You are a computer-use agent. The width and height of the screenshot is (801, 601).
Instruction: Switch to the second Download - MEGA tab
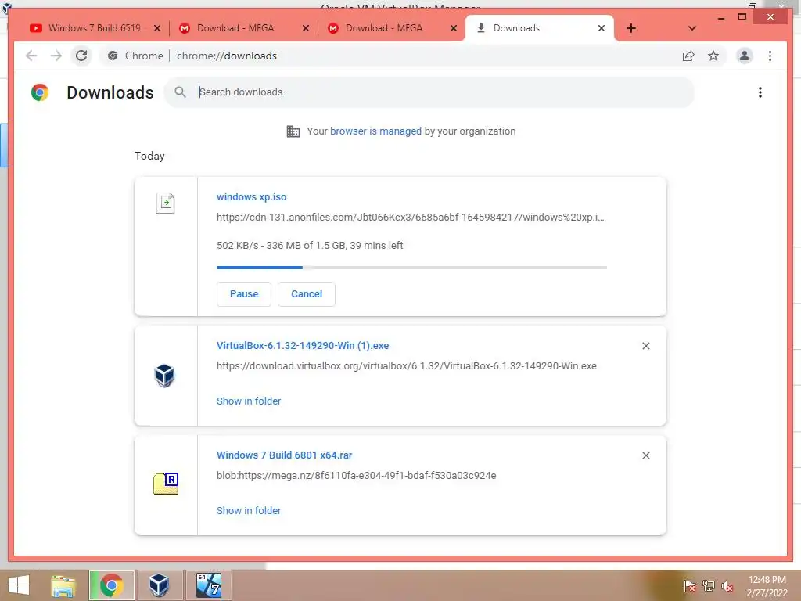tap(383, 28)
